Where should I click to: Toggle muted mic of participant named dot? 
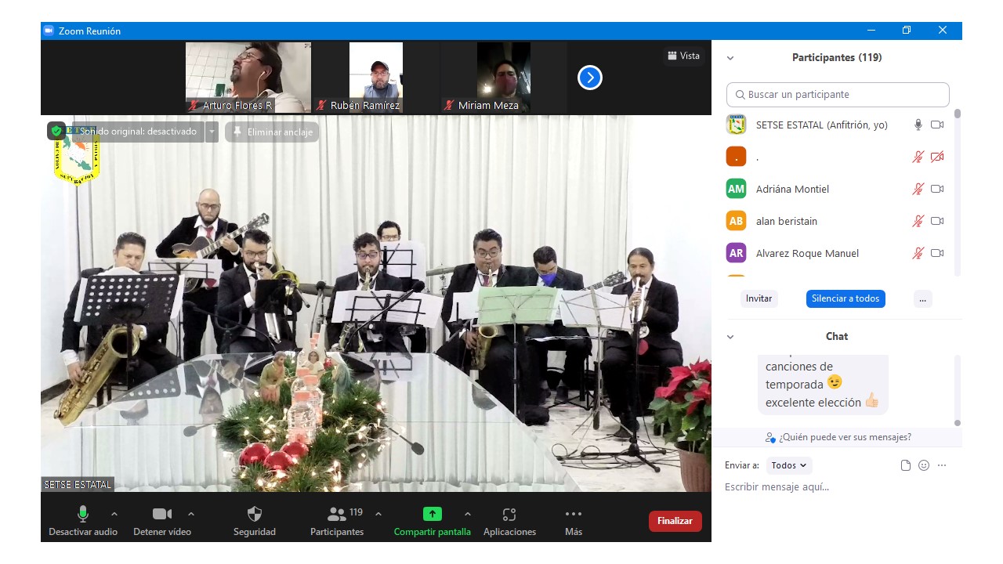918,157
